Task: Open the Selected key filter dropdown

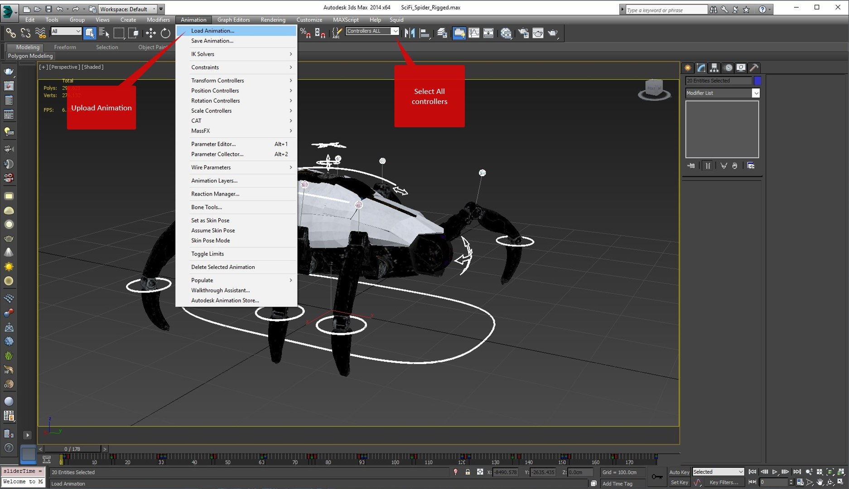Action: coord(718,472)
